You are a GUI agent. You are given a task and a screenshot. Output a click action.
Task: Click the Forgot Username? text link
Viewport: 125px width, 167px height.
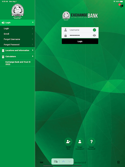[x=80, y=148]
